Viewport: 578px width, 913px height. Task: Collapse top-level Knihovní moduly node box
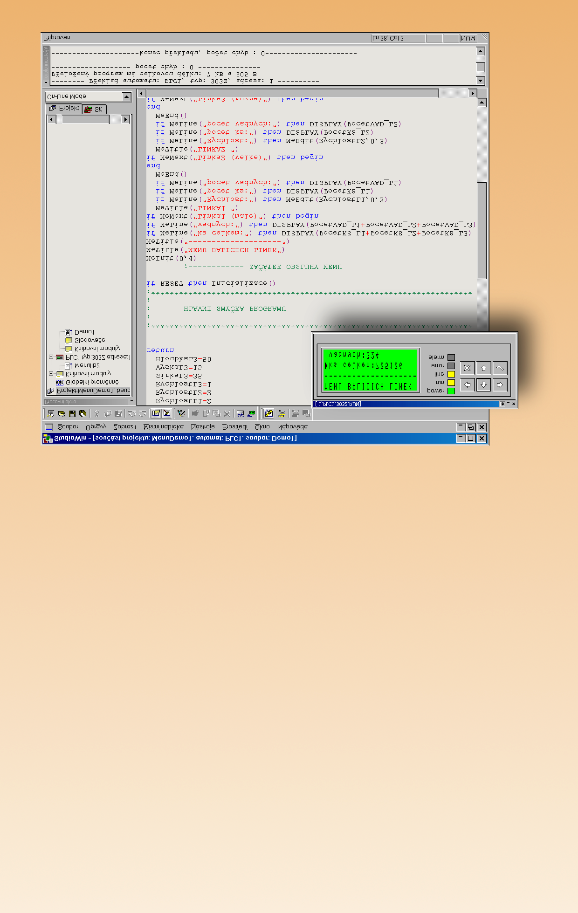point(51,374)
